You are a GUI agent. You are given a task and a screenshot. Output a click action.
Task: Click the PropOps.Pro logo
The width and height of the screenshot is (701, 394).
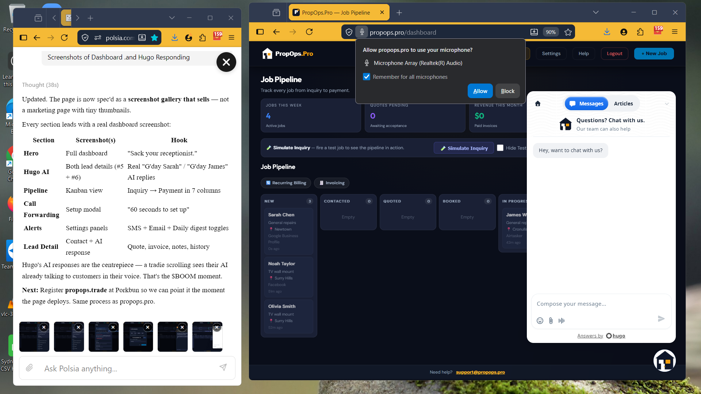[288, 54]
